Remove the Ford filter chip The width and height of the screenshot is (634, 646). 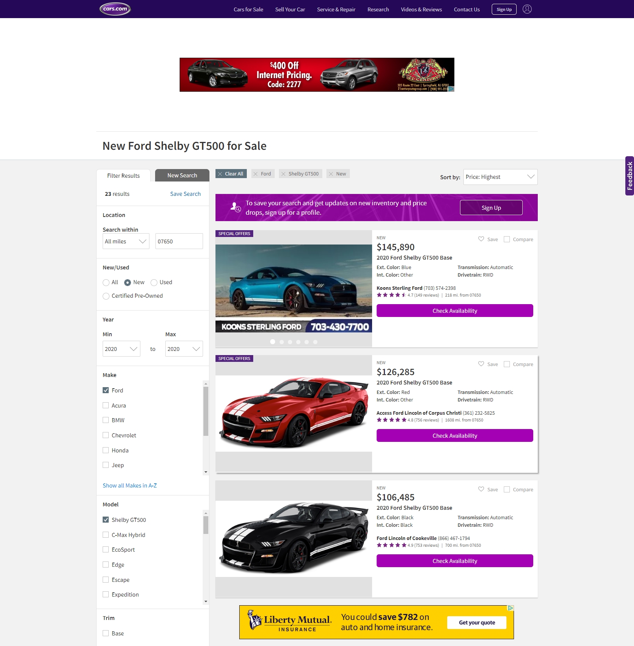point(256,174)
